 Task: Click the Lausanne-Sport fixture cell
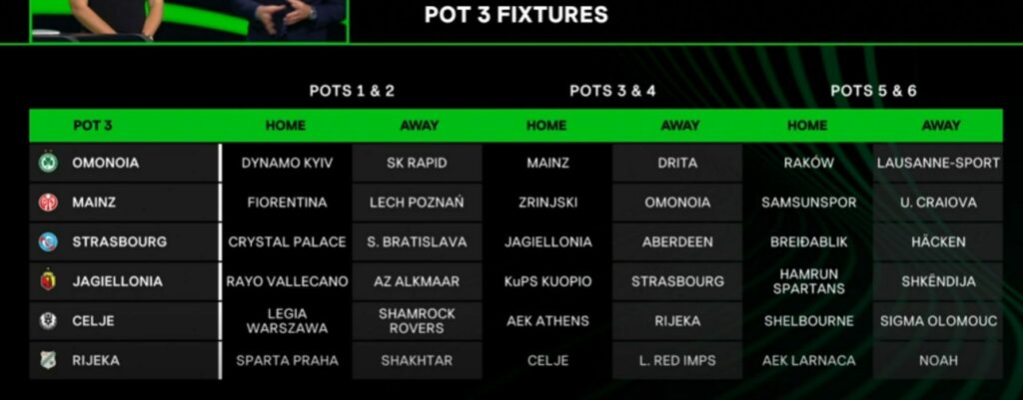(x=939, y=163)
